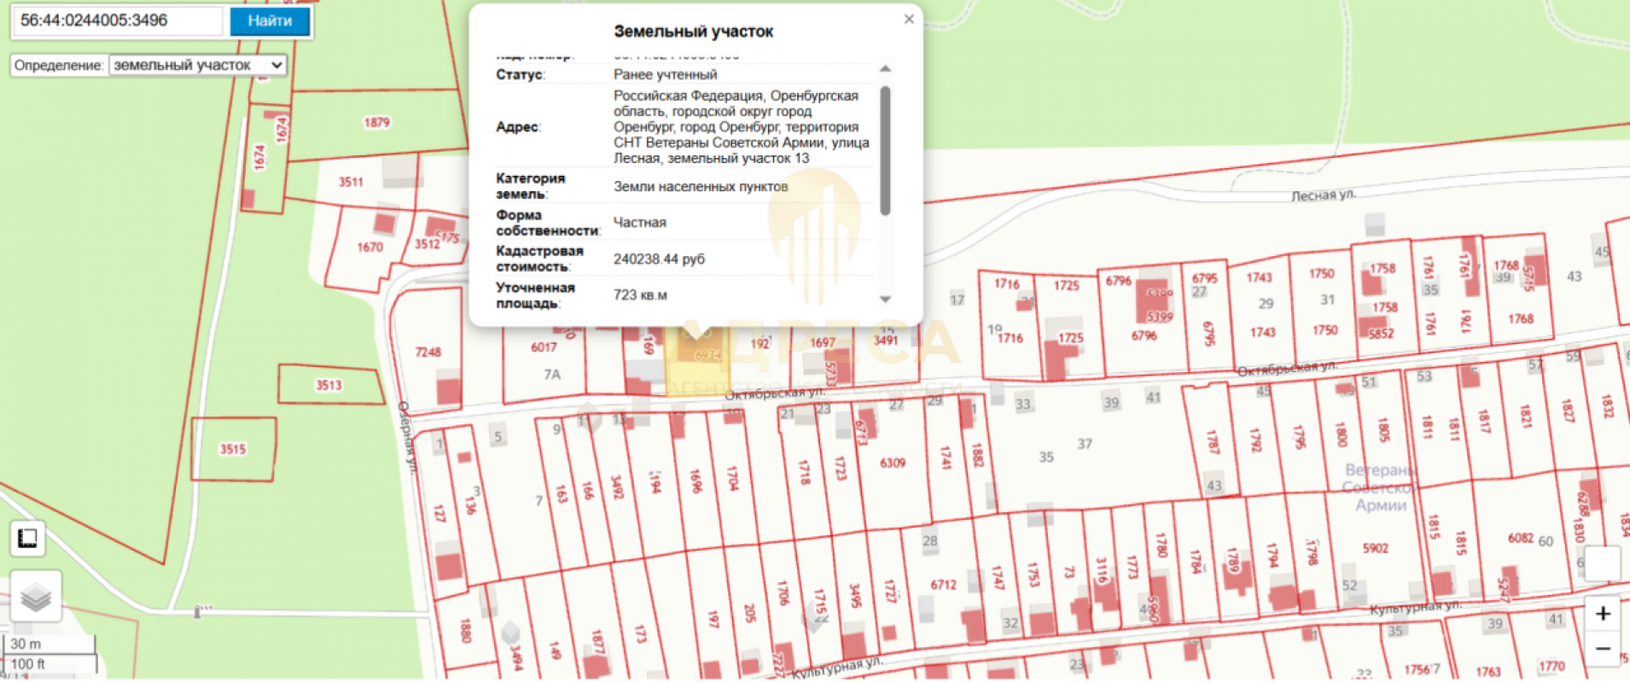Click parcel 5902 on the map
This screenshot has height=683, width=1630.
coord(1375,548)
